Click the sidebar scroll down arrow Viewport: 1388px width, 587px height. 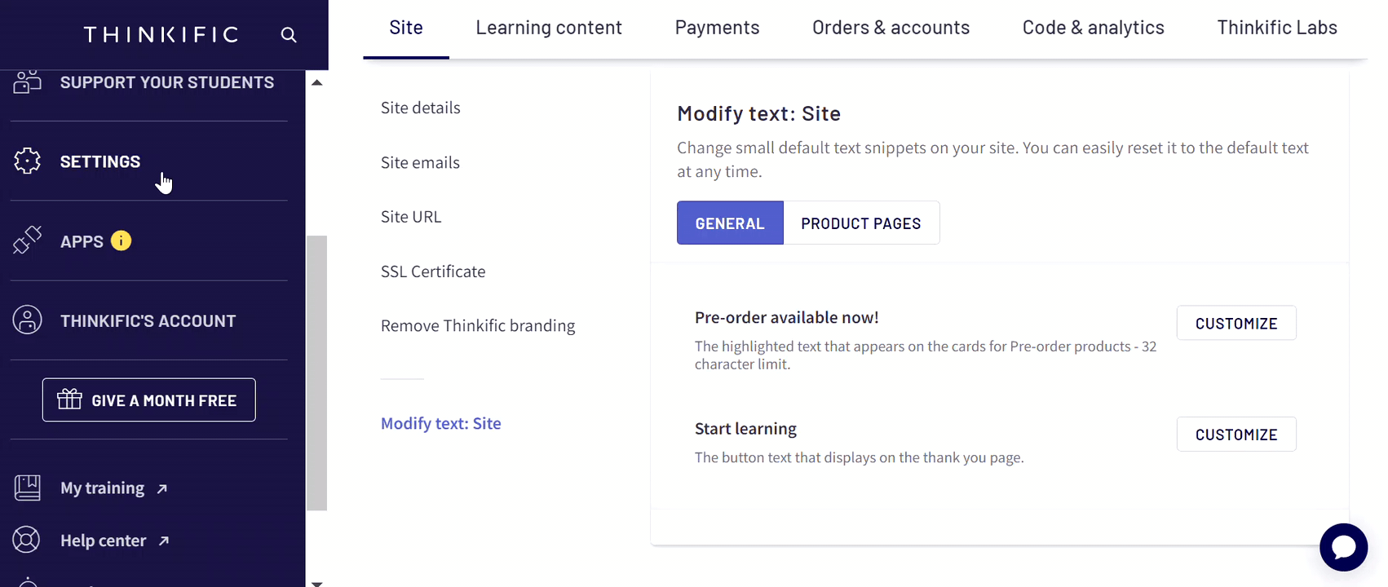click(x=317, y=584)
